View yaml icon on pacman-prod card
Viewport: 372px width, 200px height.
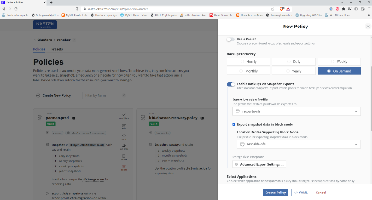124,137
